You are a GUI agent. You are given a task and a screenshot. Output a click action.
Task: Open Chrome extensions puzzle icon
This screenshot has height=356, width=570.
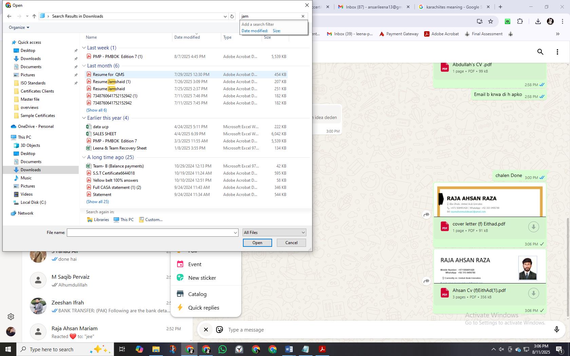tap(520, 21)
